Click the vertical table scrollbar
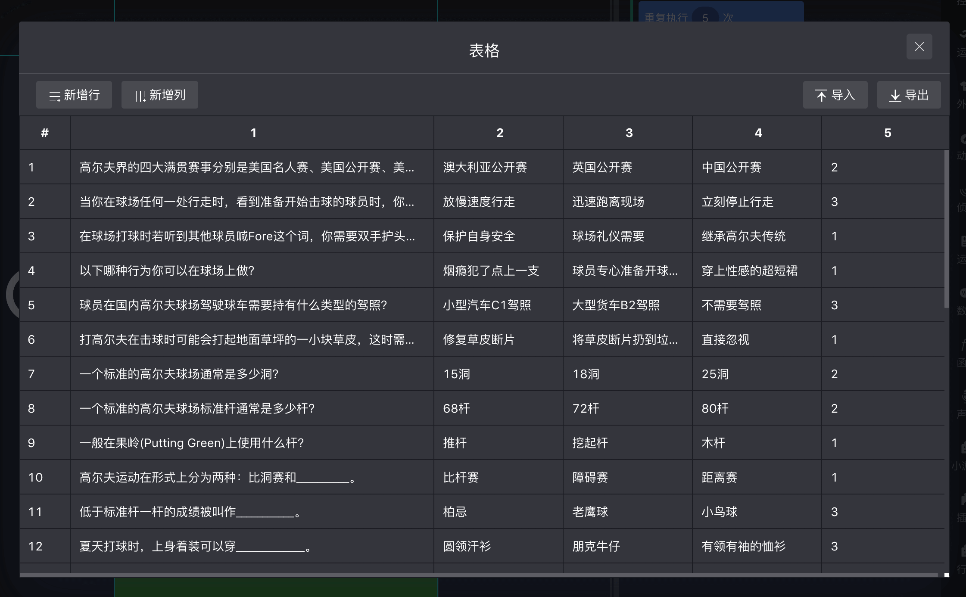 pos(946,228)
